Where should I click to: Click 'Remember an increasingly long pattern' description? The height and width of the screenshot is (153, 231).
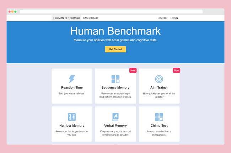click(x=116, y=95)
